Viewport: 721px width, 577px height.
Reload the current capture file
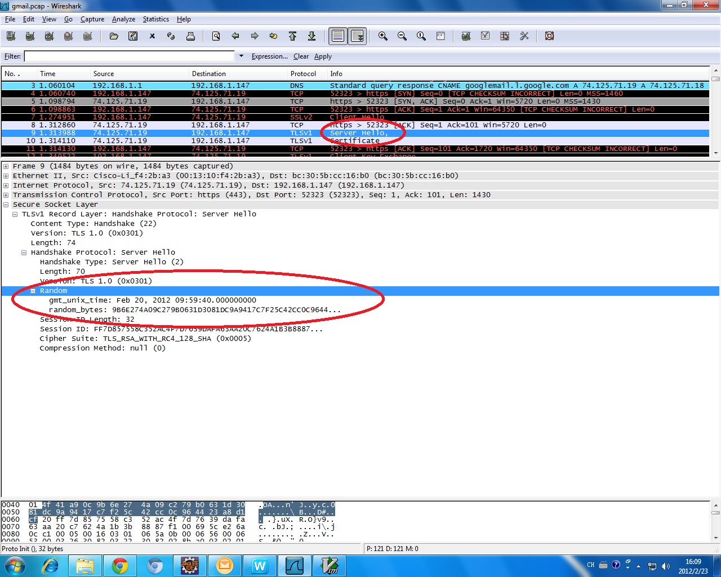(x=171, y=36)
